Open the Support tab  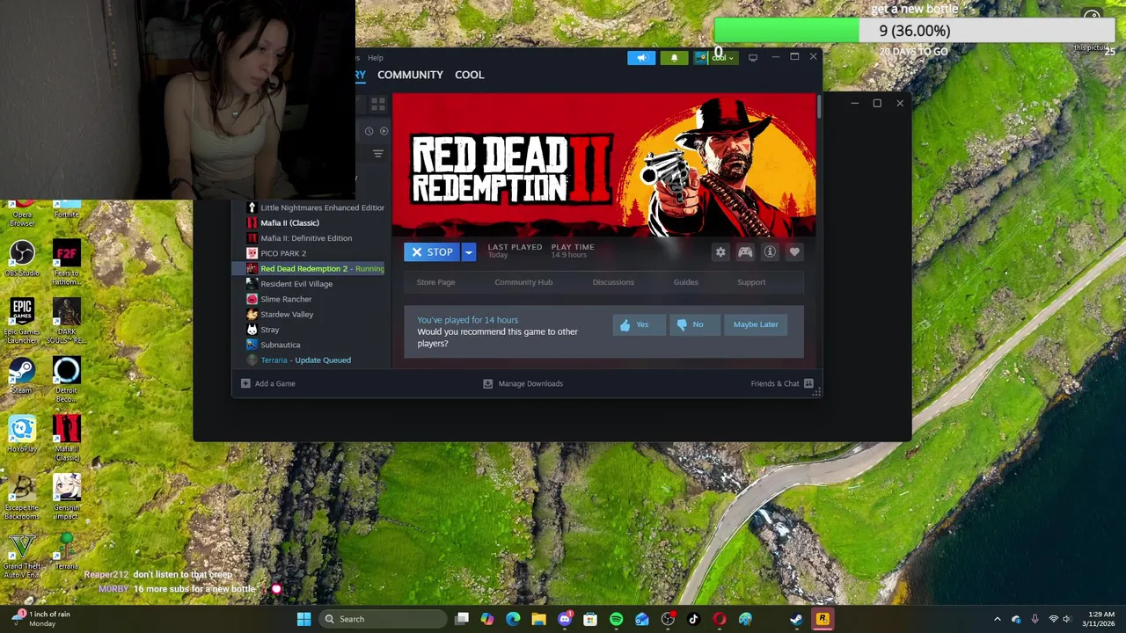tap(751, 282)
